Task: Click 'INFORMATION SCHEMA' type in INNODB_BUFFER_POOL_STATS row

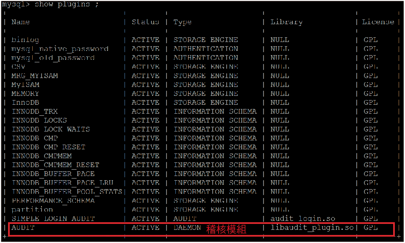Action: (215, 192)
